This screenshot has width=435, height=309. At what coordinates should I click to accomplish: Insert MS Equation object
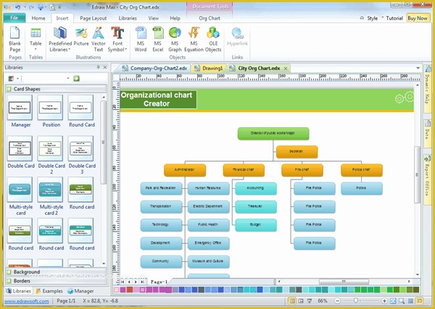pyautogui.click(x=194, y=39)
